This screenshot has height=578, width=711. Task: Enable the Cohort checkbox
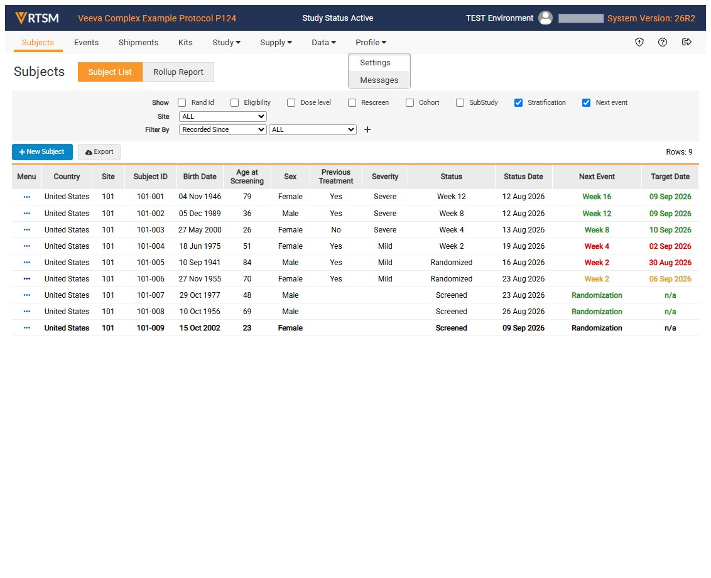410,103
